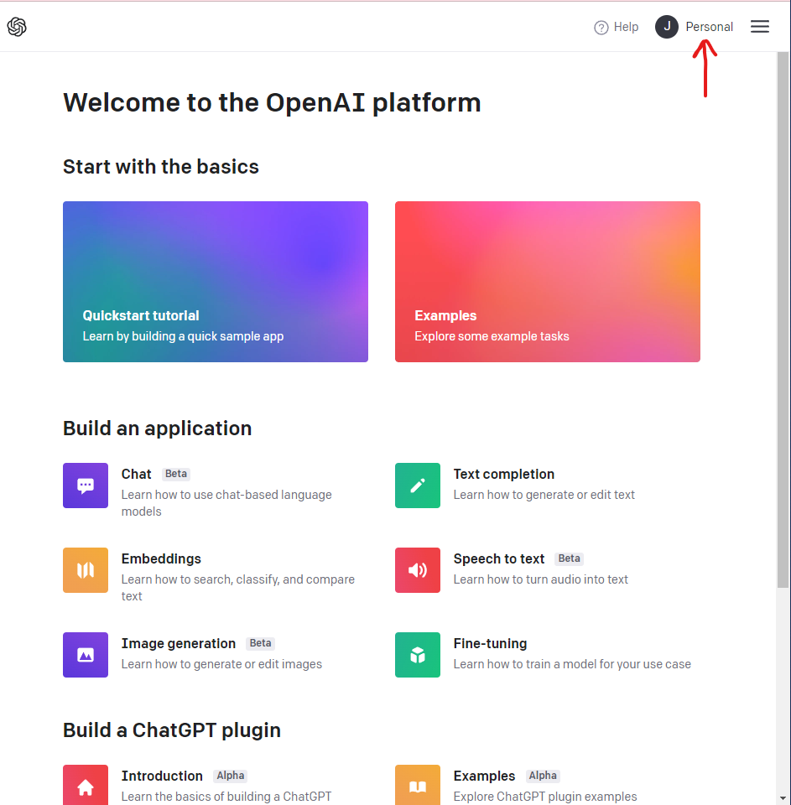Open the Chat guide title

tap(136, 474)
